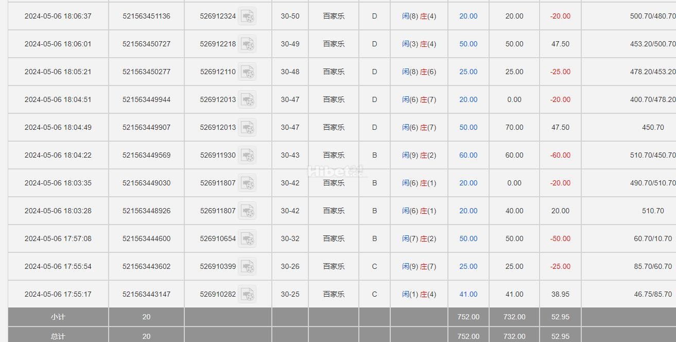Select round number 526912324
This screenshot has height=342, width=676.
[218, 16]
